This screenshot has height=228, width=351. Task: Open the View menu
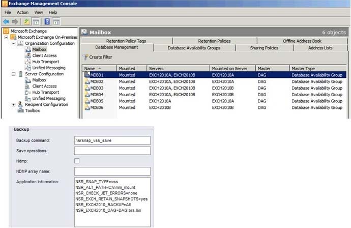pos(39,12)
